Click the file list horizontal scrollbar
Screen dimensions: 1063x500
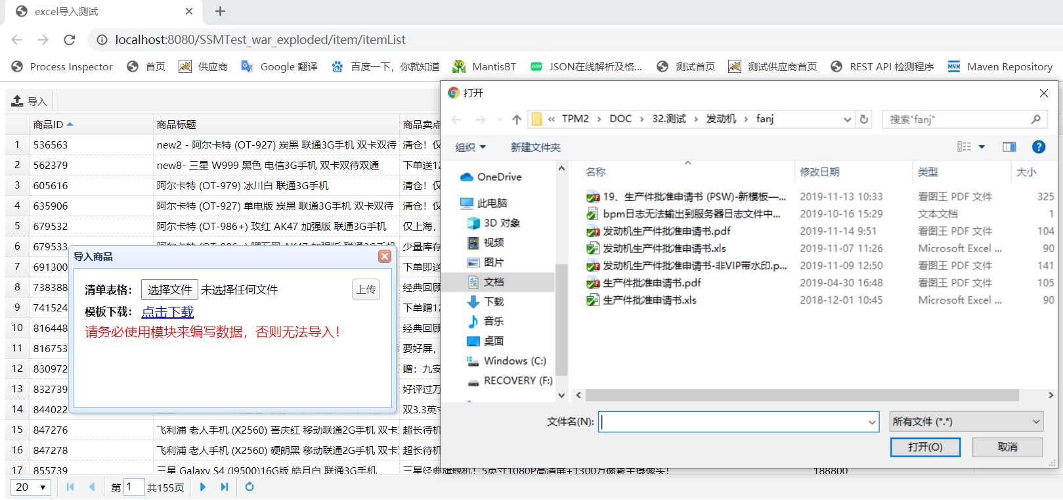pos(802,395)
